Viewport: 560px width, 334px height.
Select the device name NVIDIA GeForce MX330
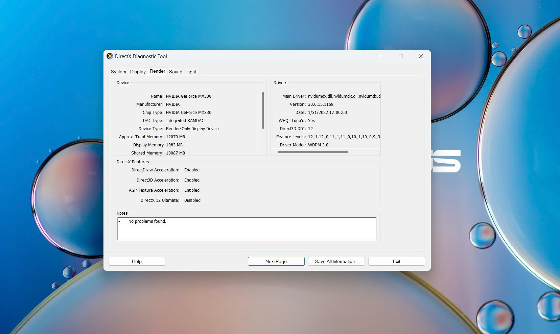189,96
